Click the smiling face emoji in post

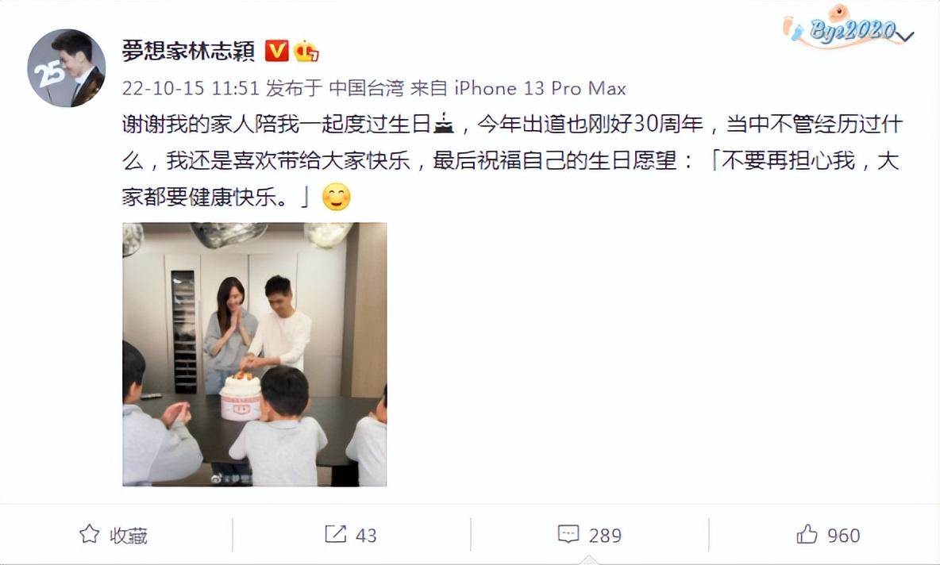click(x=337, y=197)
